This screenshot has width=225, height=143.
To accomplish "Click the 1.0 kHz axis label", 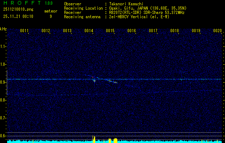I will pos(3,64).
